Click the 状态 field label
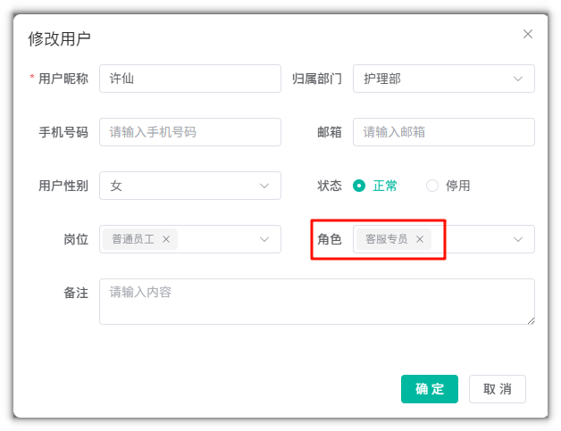The height and width of the screenshot is (431, 561). coord(330,186)
